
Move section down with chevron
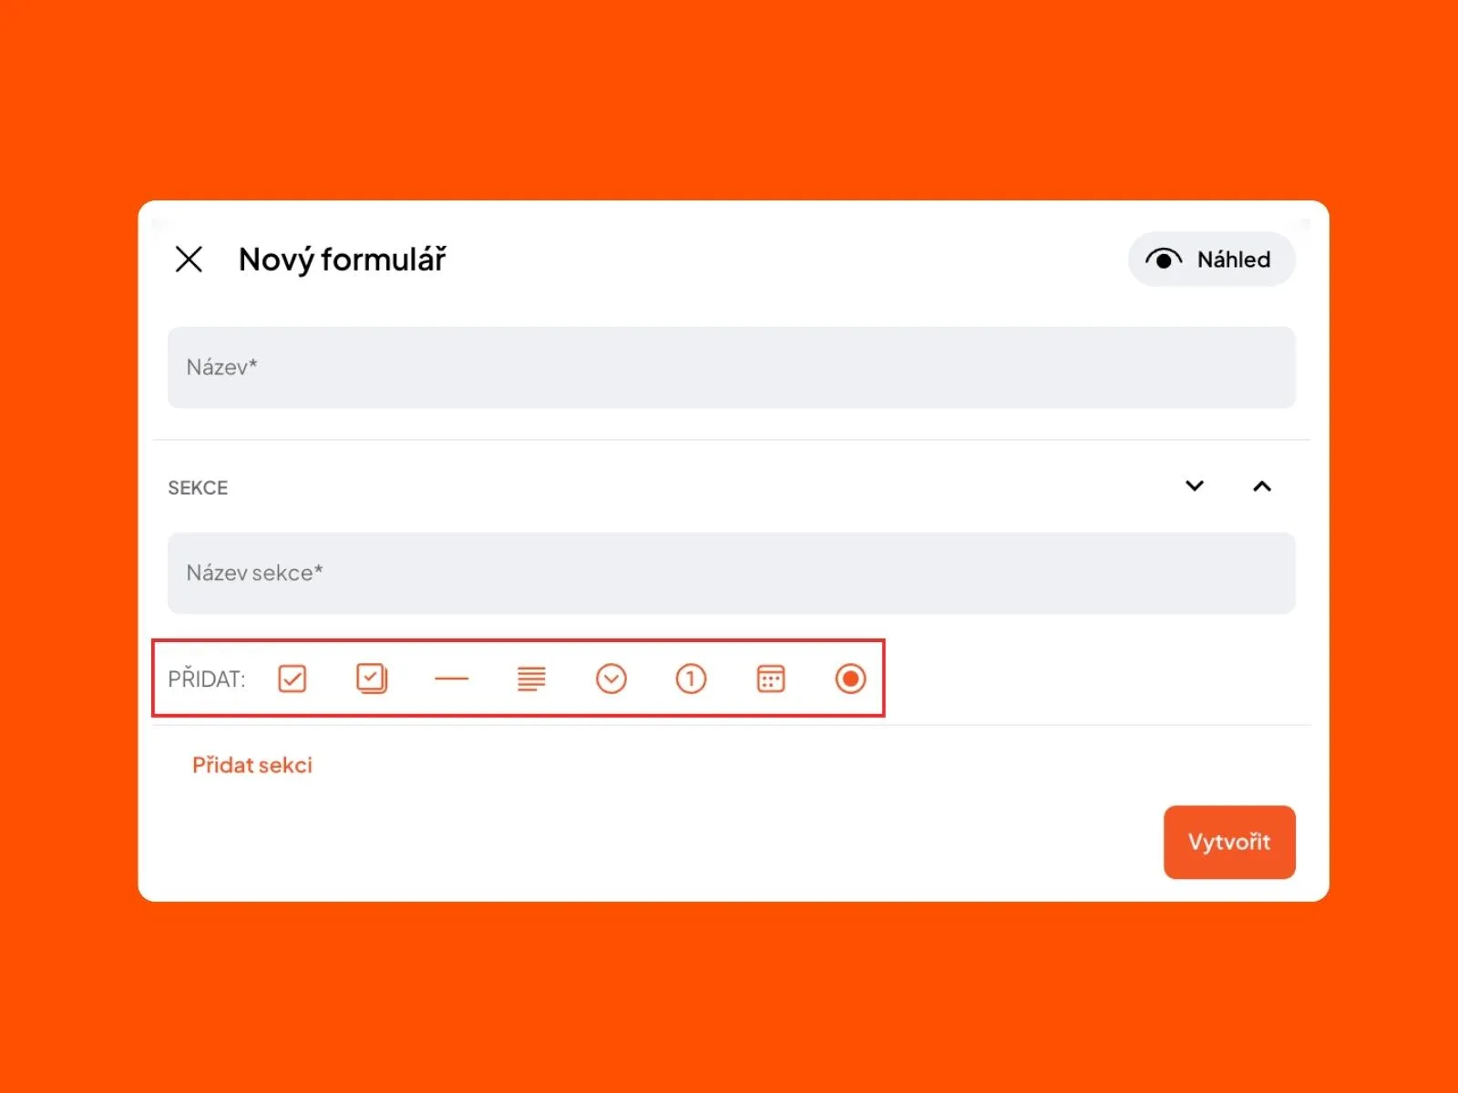[x=1194, y=485]
